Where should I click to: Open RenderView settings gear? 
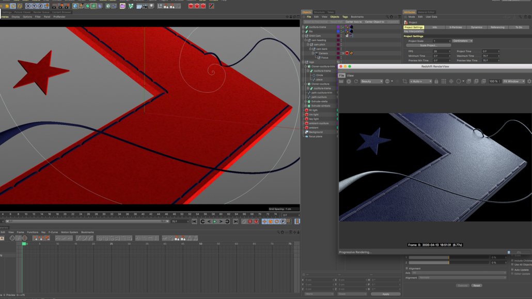pos(529,82)
